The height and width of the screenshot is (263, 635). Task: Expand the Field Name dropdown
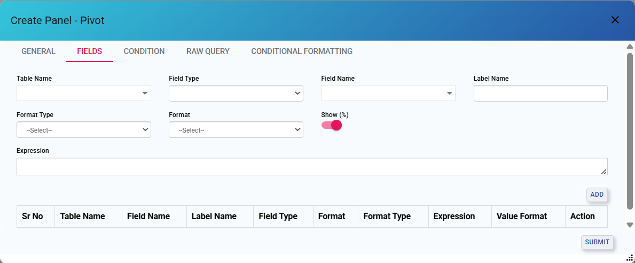click(x=388, y=93)
